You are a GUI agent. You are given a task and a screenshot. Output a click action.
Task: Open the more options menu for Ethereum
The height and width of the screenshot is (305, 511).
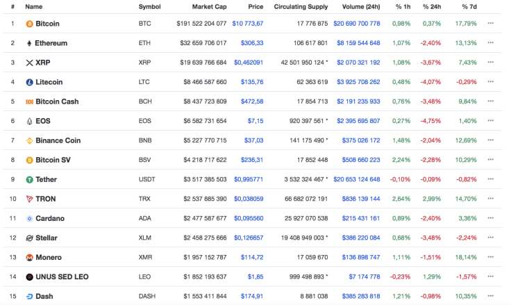tap(490, 43)
